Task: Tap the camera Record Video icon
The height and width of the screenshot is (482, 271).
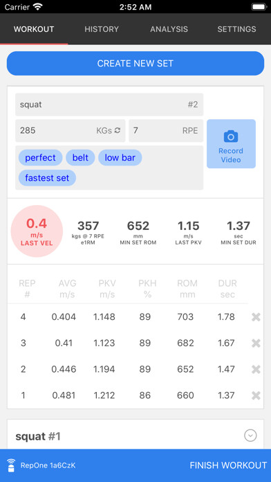Action: [231, 136]
